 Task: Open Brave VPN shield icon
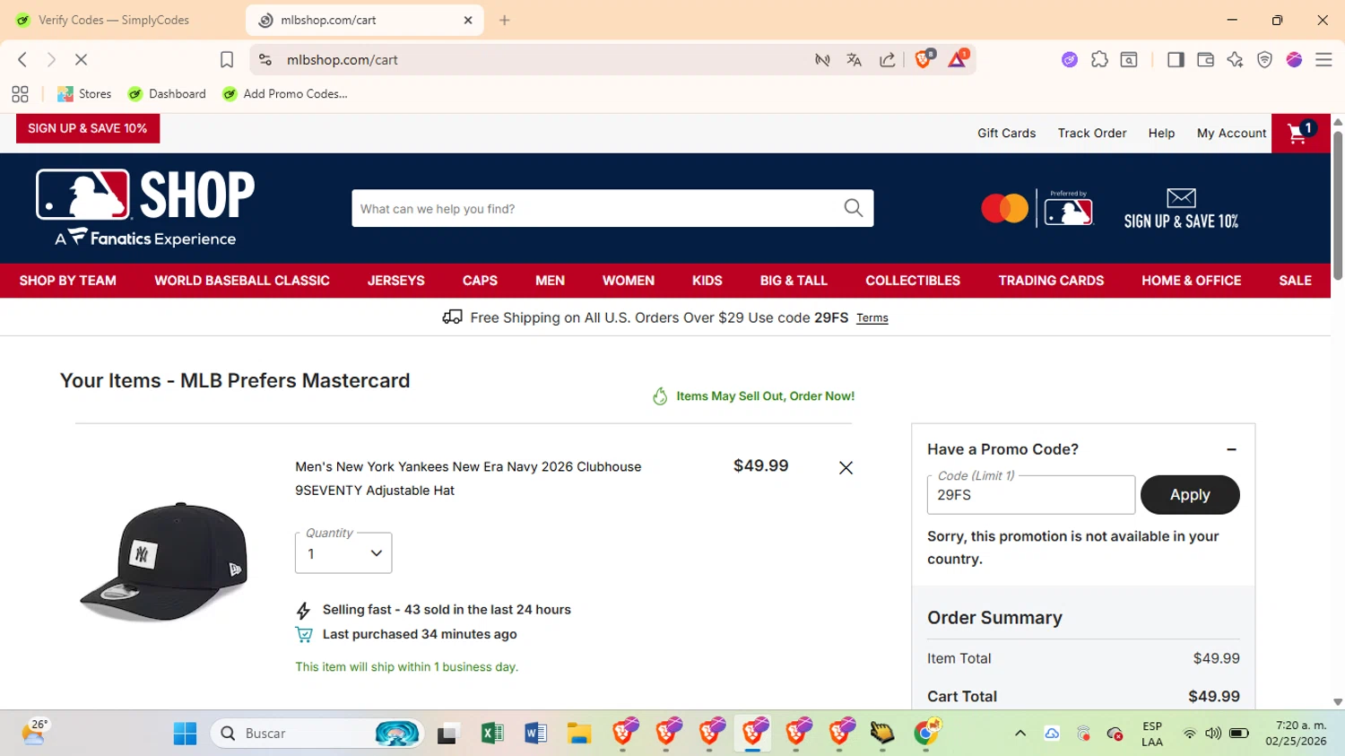pos(1264,59)
